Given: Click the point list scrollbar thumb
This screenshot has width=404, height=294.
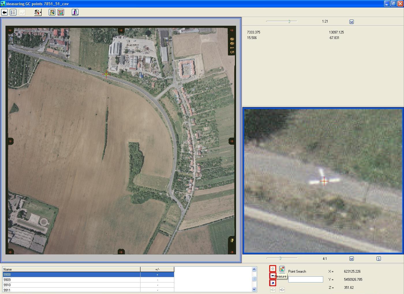Looking at the screenshot, I should tap(254, 279).
